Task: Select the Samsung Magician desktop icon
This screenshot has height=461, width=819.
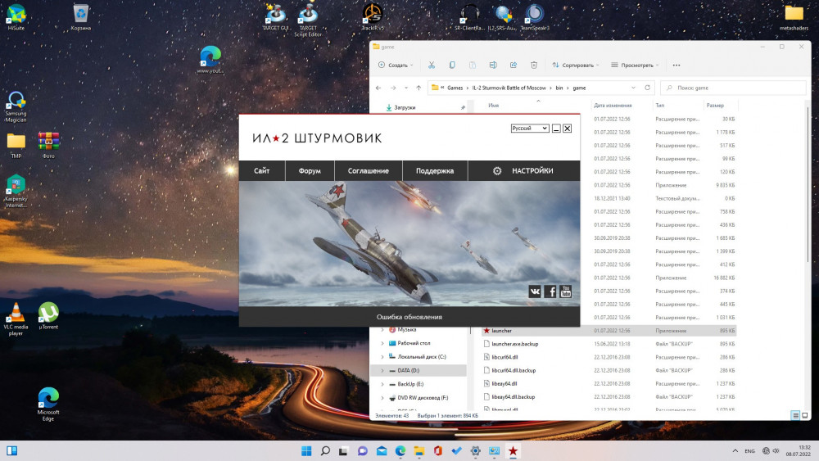Action: [16, 106]
